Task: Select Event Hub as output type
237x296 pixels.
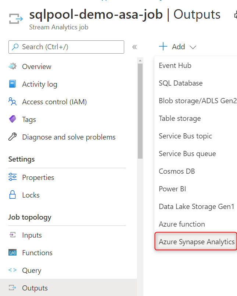Action: tap(175, 65)
